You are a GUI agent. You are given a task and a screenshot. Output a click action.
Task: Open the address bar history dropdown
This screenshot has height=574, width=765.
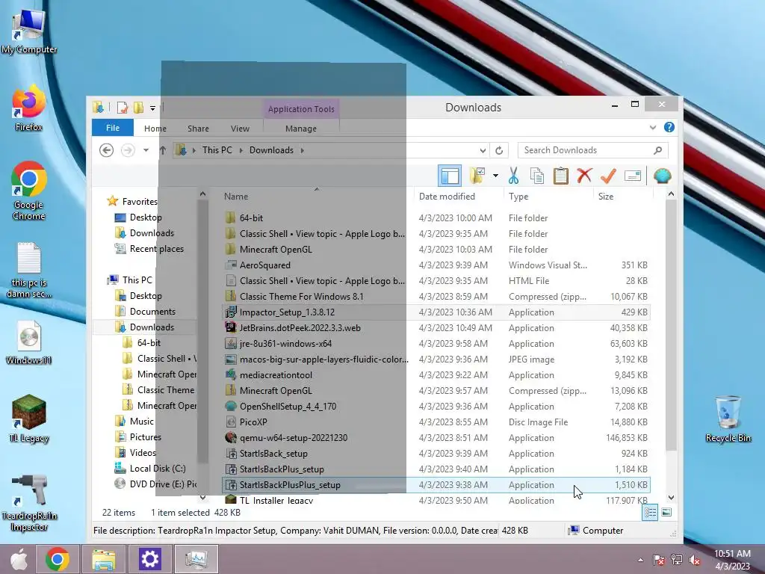483,150
